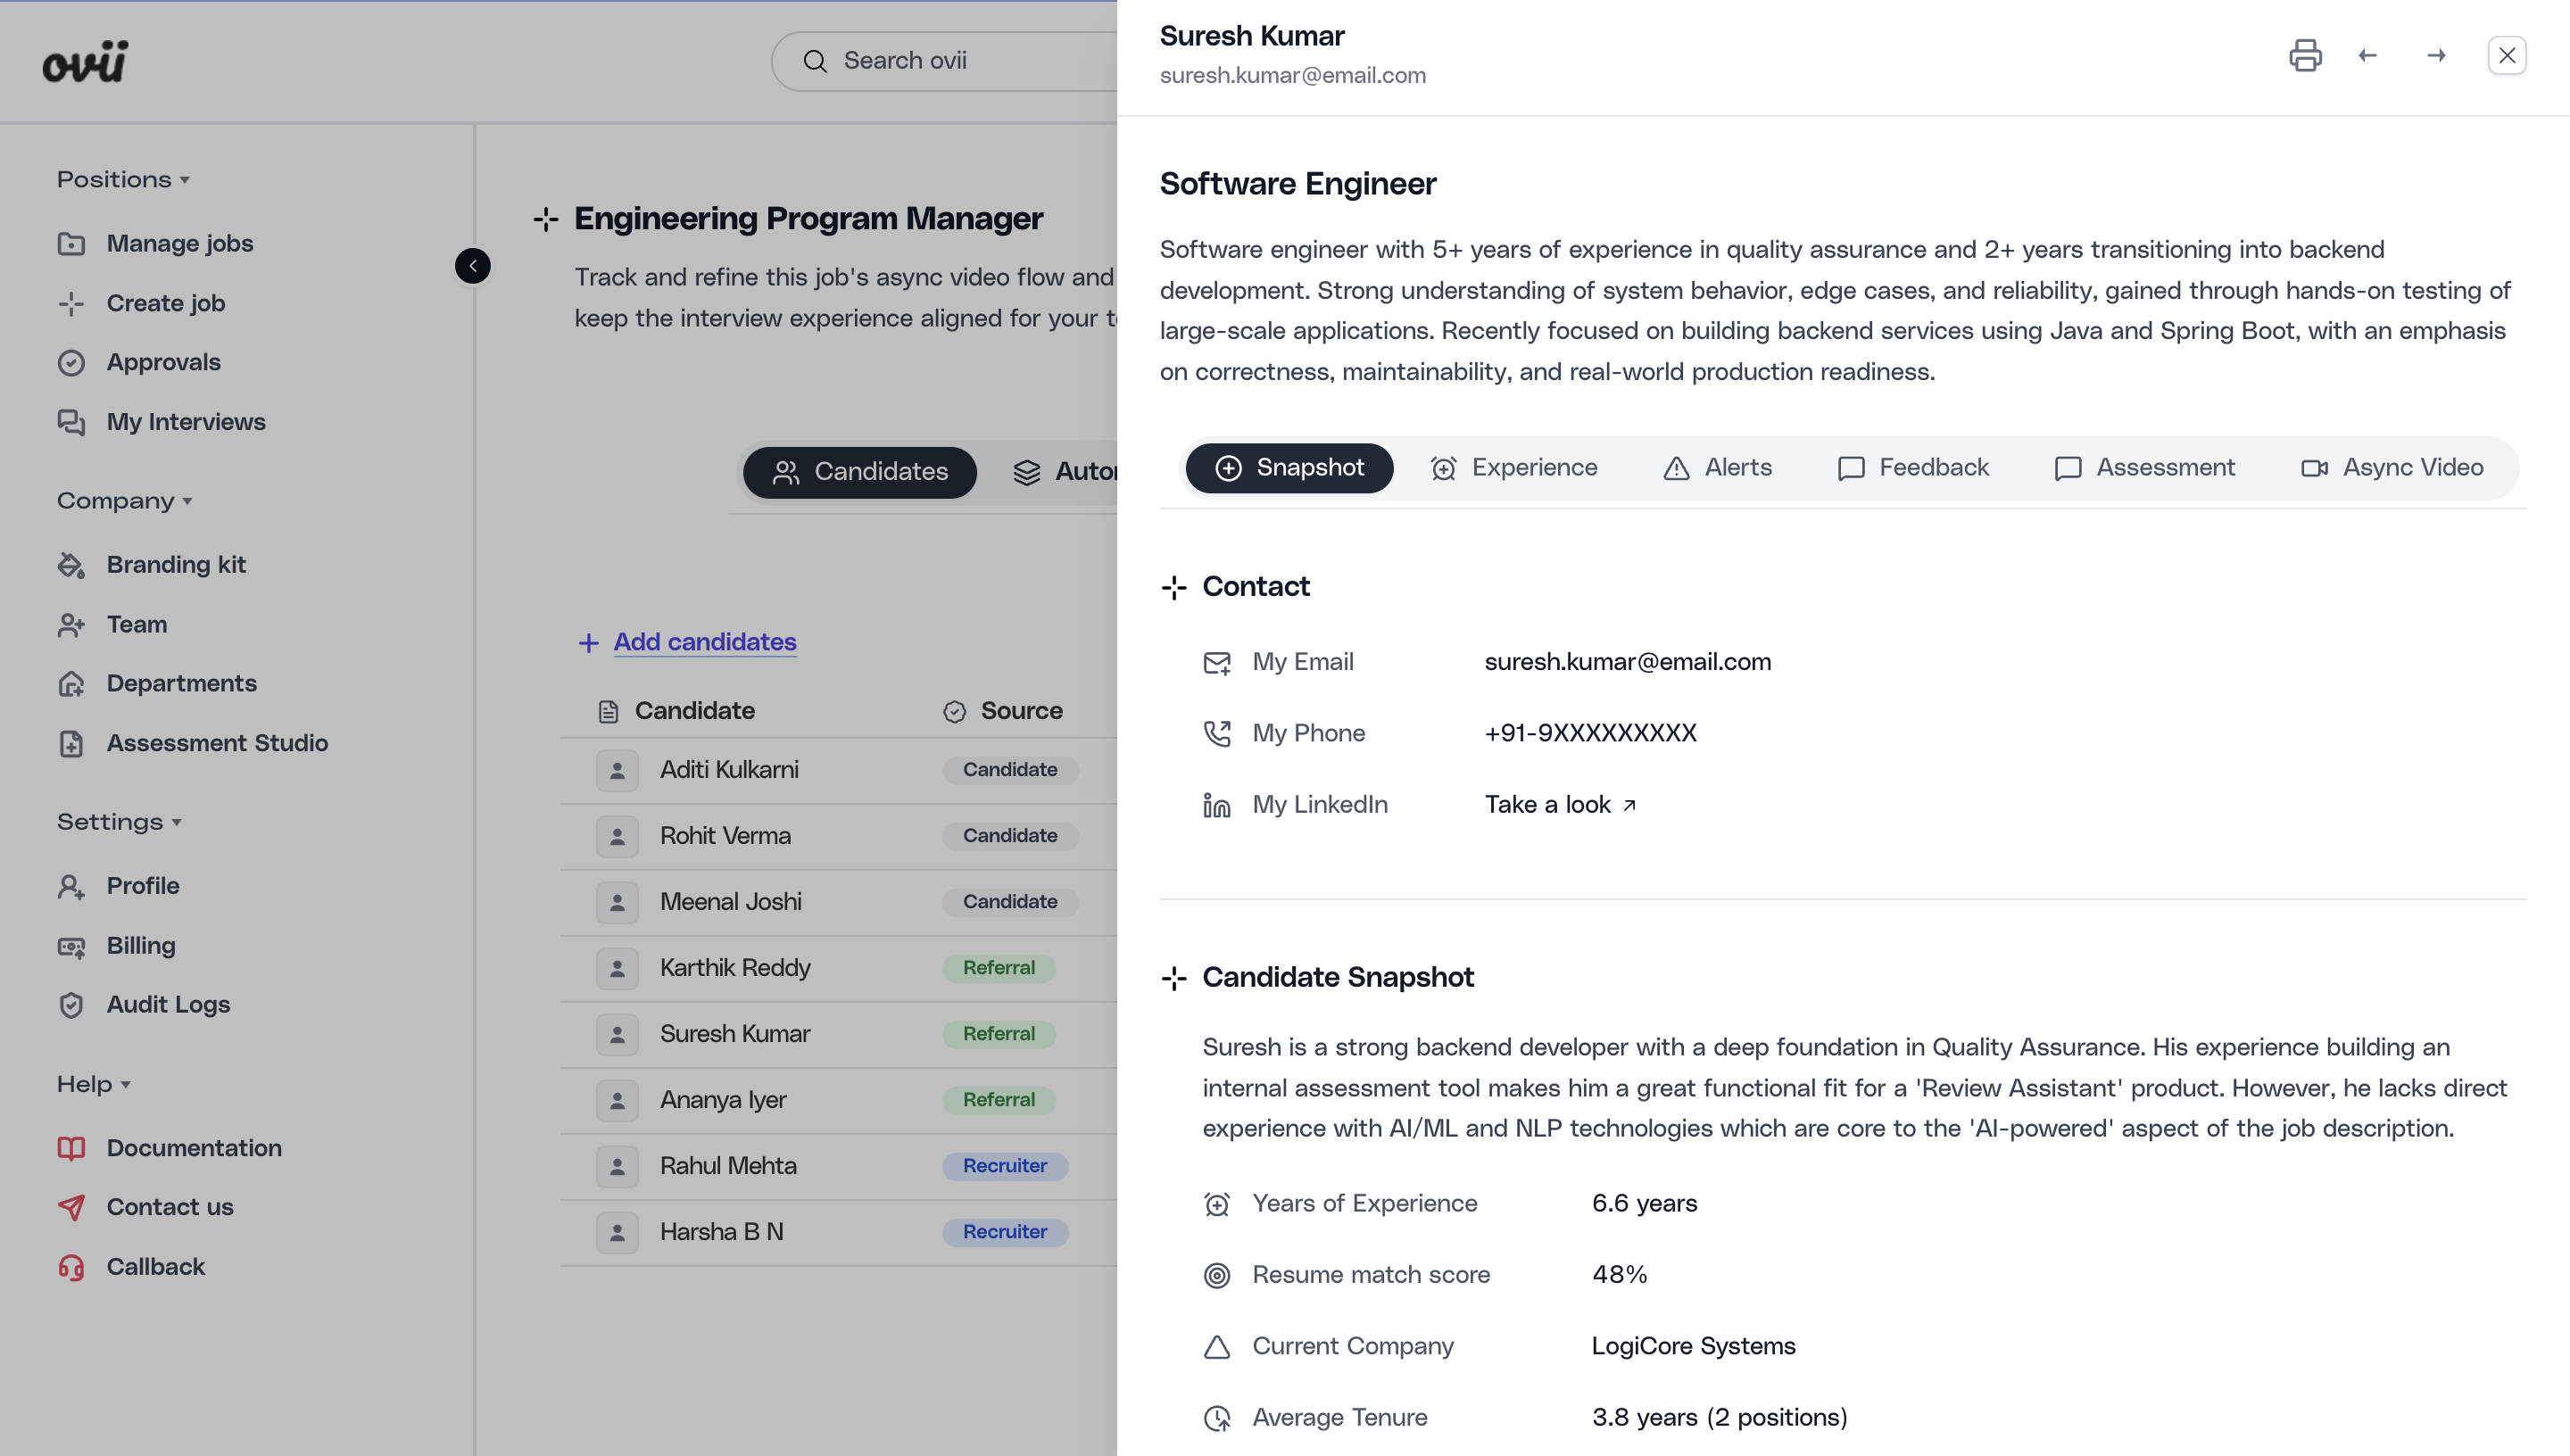2570x1456 pixels.
Task: Expand the Positions dropdown
Action: [x=122, y=178]
